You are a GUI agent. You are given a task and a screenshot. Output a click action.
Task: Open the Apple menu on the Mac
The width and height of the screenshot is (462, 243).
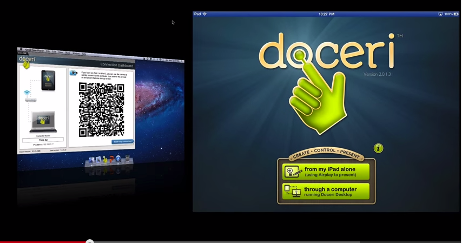click(21, 49)
